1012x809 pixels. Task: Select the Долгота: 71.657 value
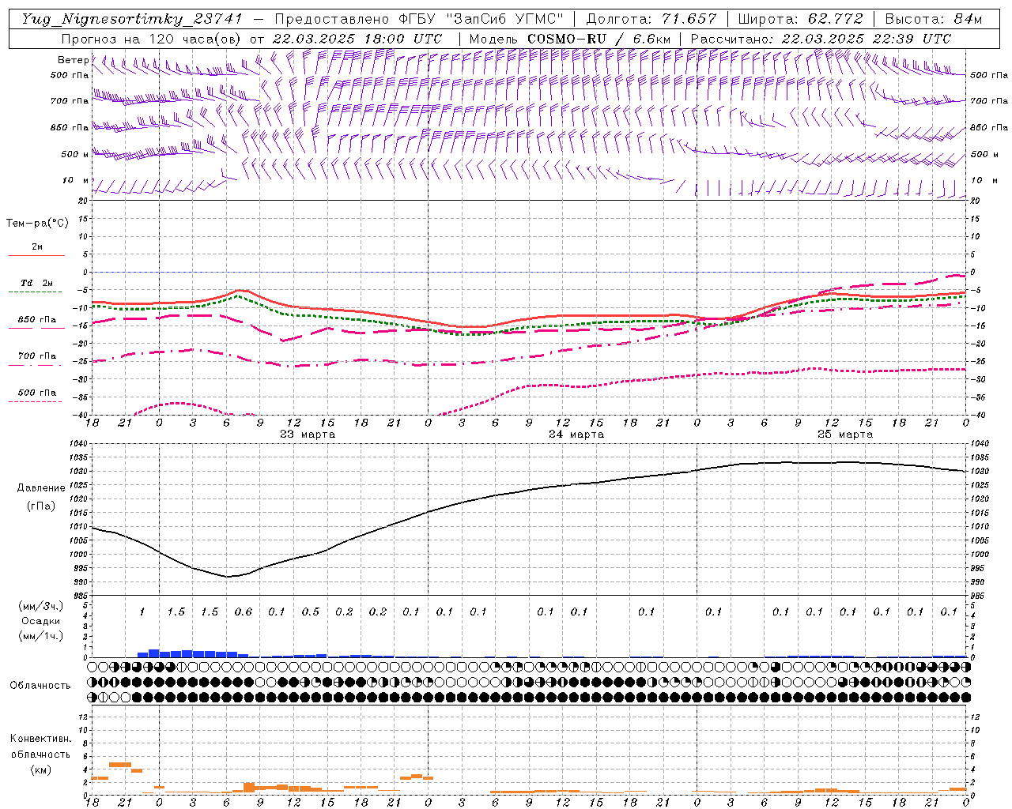(x=651, y=19)
